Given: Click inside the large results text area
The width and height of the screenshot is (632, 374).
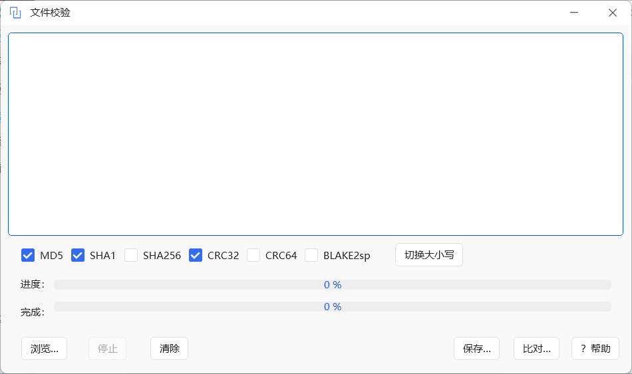Looking at the screenshot, I should coord(315,134).
